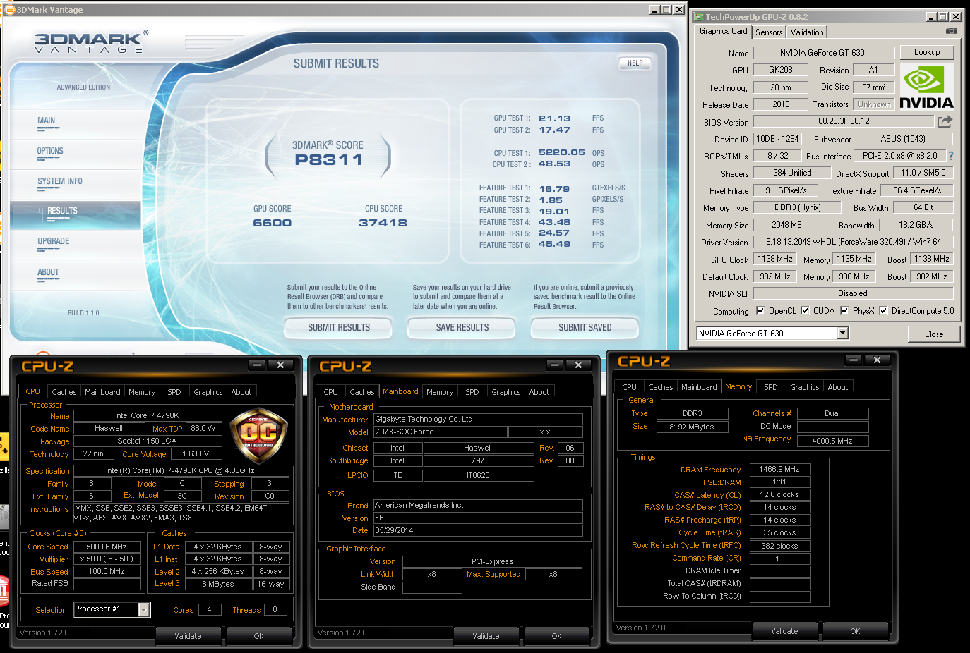The height and width of the screenshot is (653, 970).
Task: Open ABOUT in 3DMark sidebar
Action: [48, 273]
